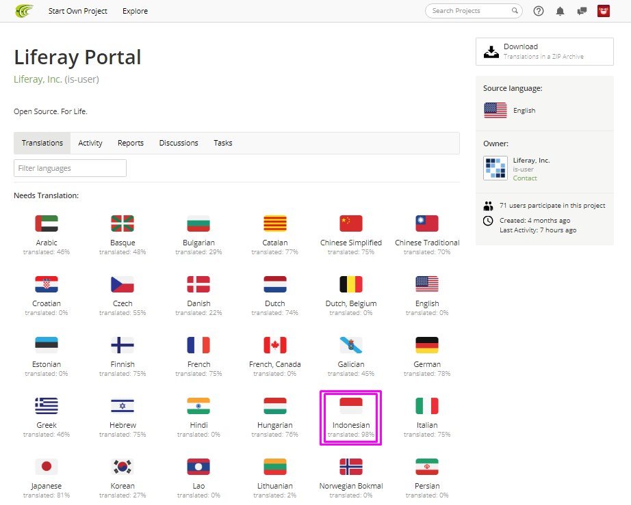Click the Finnish flag icon
Screen dimensions: 631x505
pos(123,344)
